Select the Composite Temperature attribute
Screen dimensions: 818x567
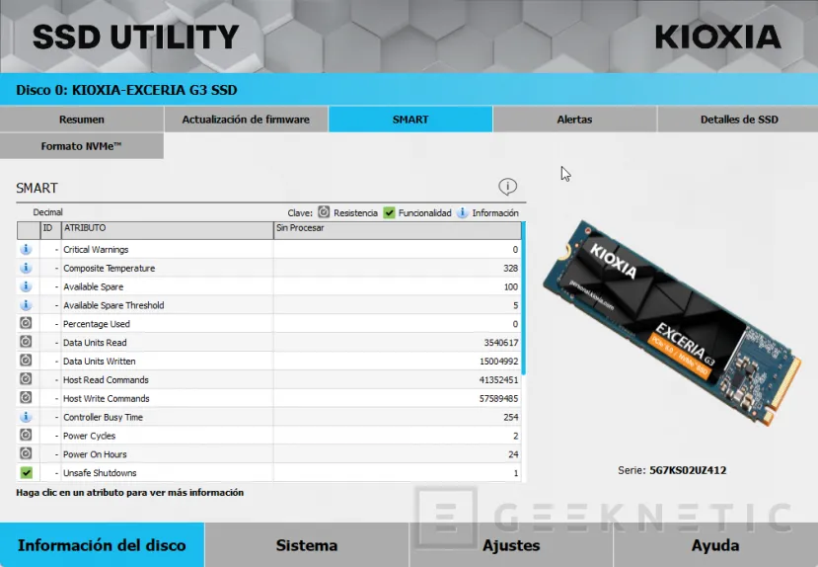pyautogui.click(x=109, y=269)
